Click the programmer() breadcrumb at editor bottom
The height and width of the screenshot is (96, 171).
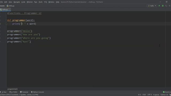coord(13,89)
